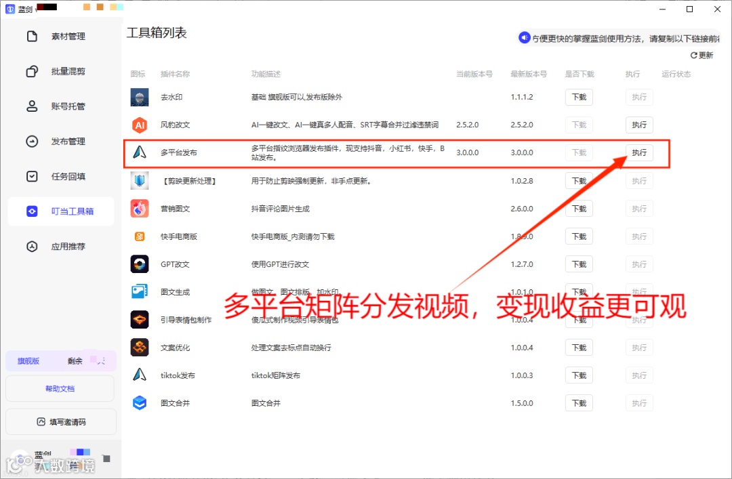Download the 营销图文 plugin

[x=579, y=209]
